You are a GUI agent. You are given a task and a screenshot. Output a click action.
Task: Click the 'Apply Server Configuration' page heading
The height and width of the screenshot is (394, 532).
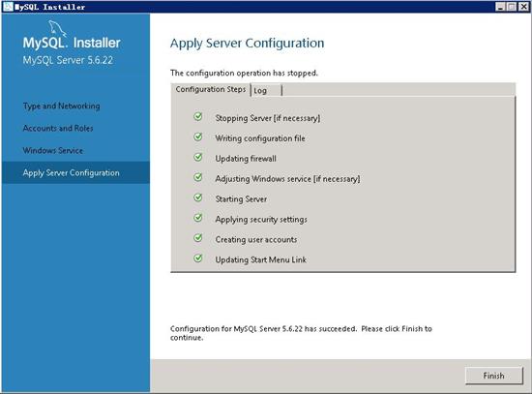tap(247, 44)
